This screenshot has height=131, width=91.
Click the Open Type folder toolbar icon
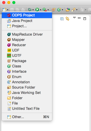[68, 10]
